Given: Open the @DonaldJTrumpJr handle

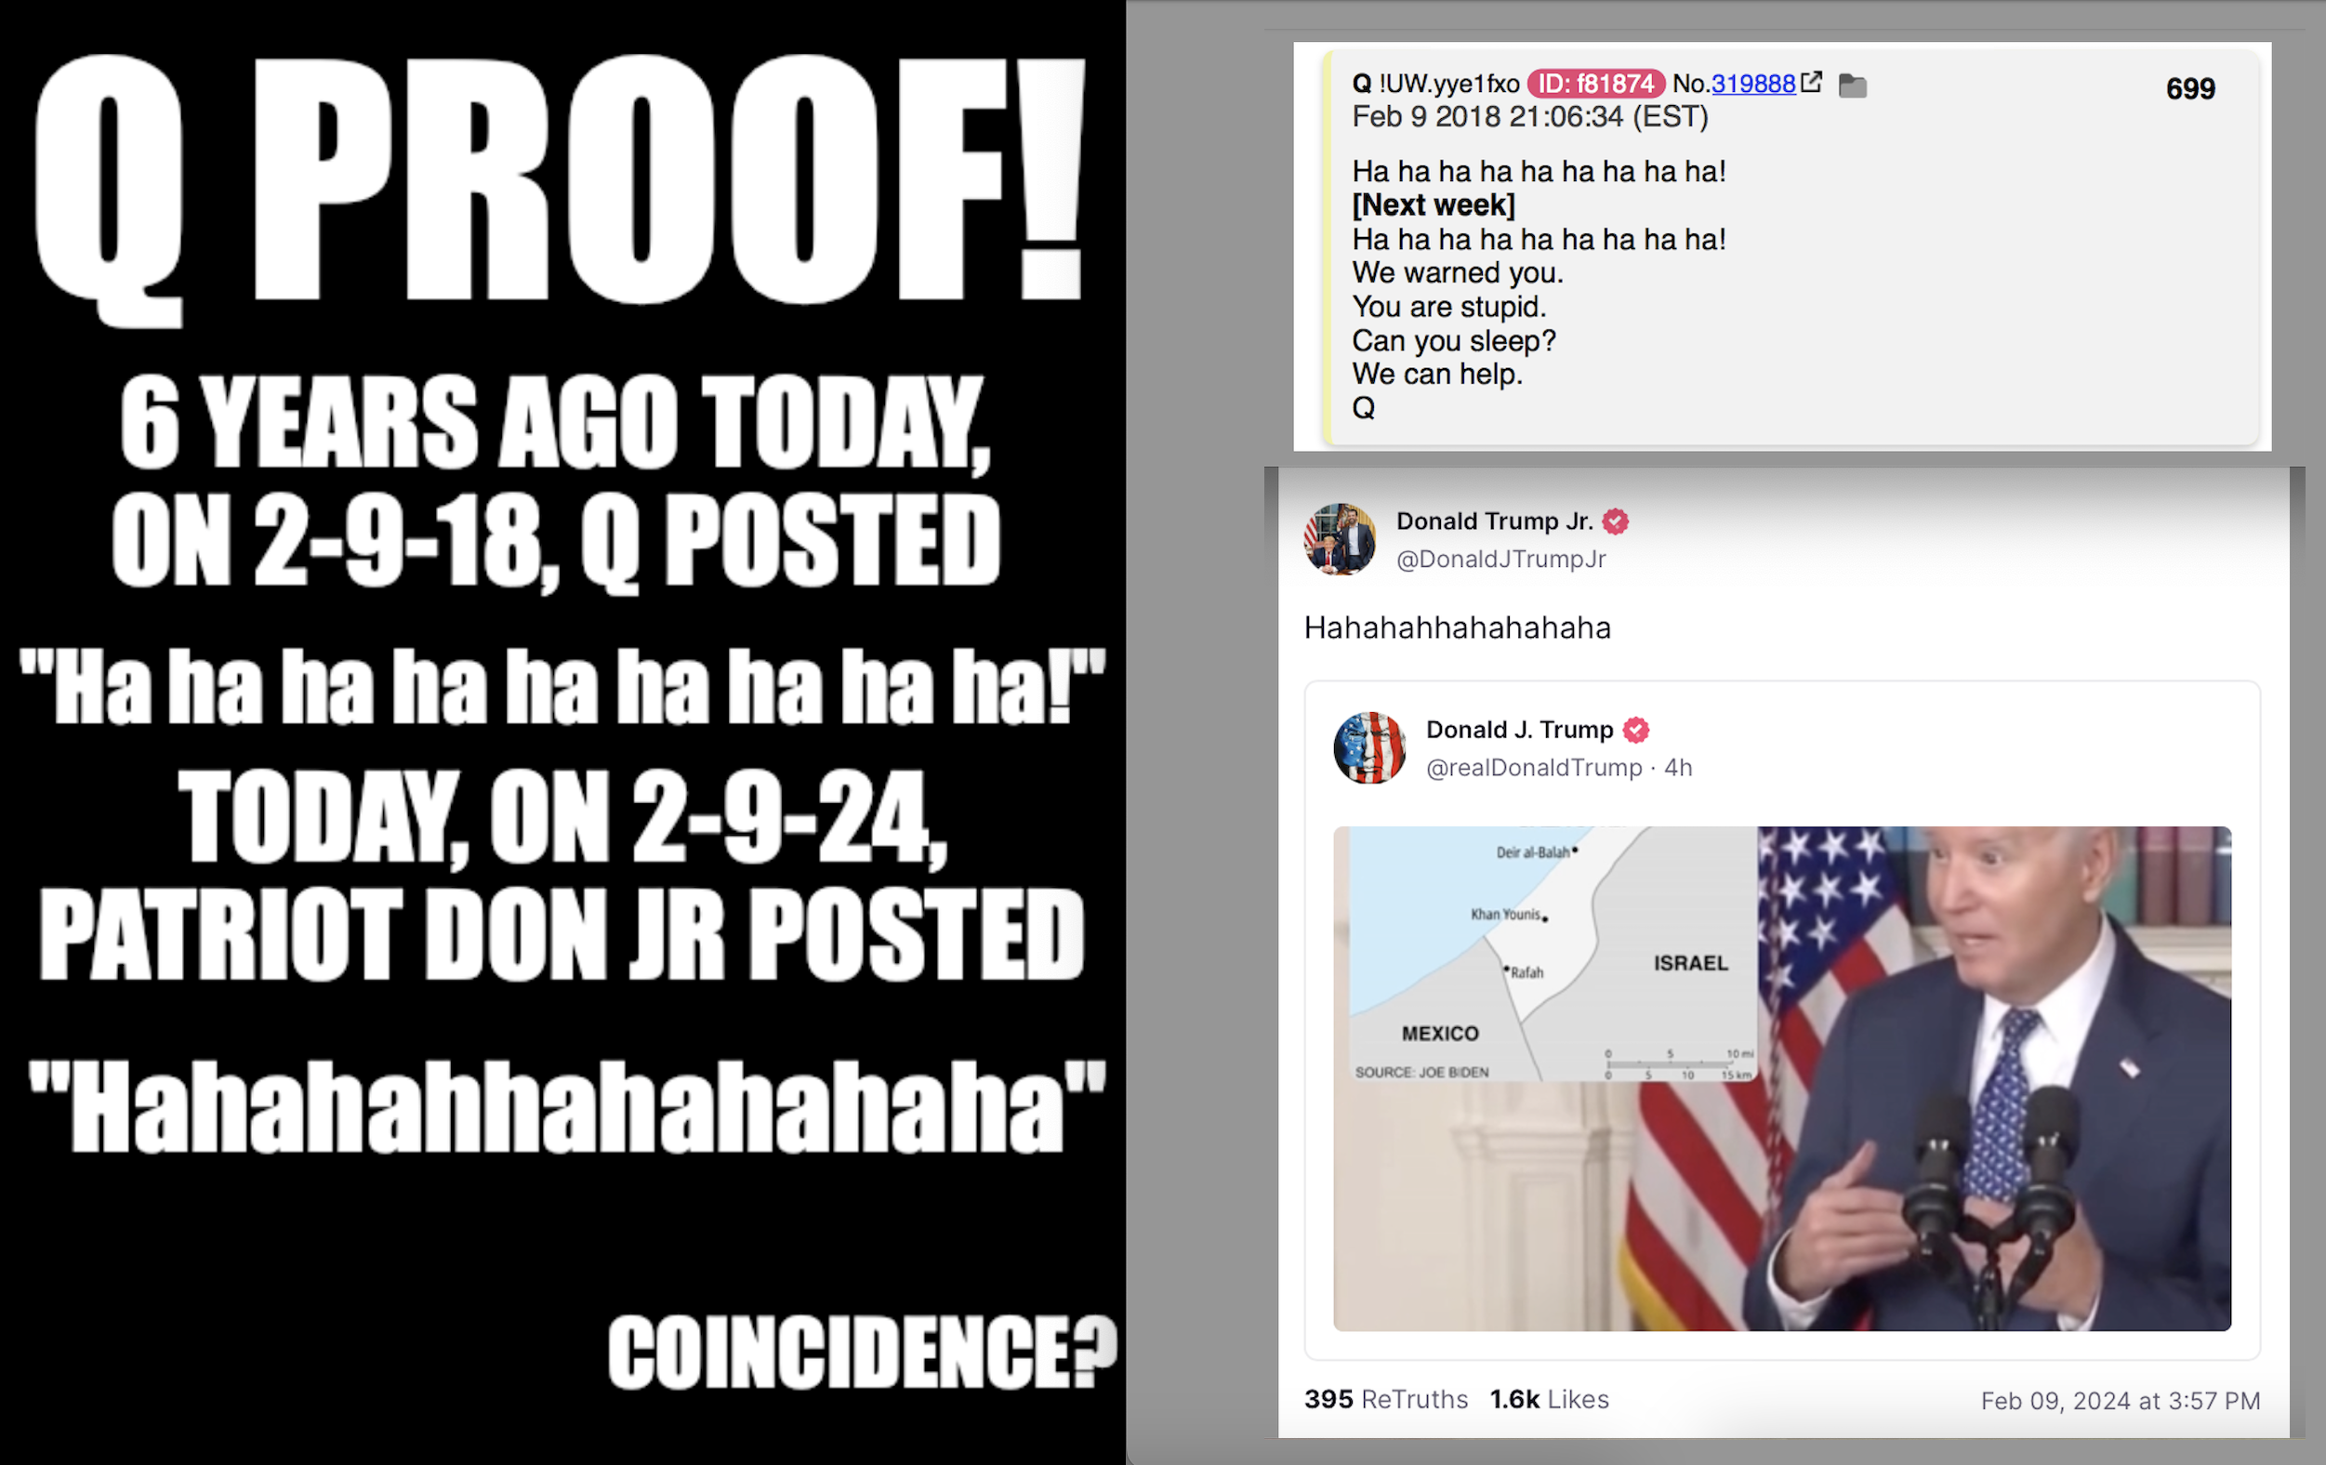Looking at the screenshot, I should [1501, 560].
